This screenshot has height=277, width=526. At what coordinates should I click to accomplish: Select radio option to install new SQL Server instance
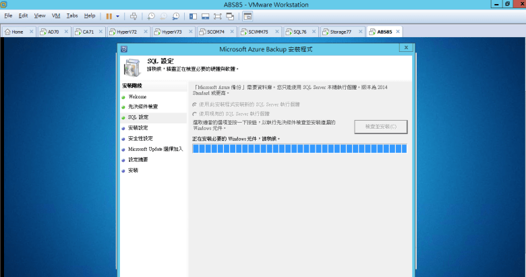point(195,104)
